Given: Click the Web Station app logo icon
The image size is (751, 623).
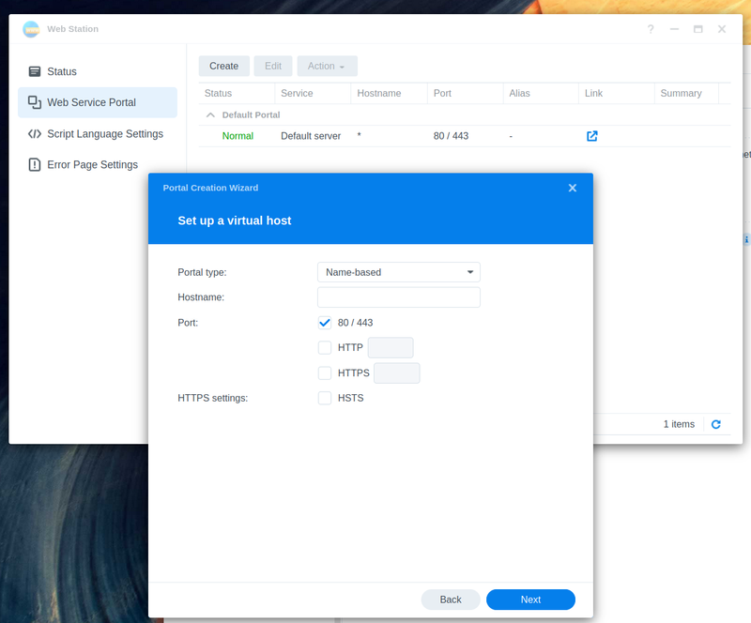Looking at the screenshot, I should [31, 29].
